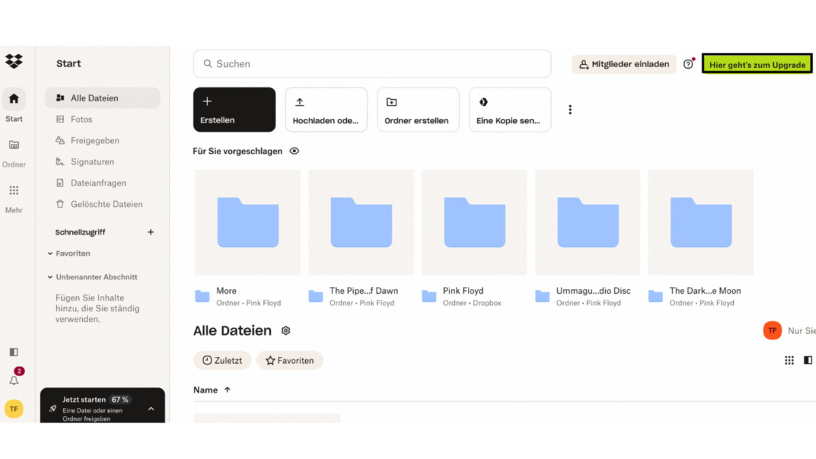Click the orange TF member avatar
Screen dimensions: 816x459
(x=772, y=330)
